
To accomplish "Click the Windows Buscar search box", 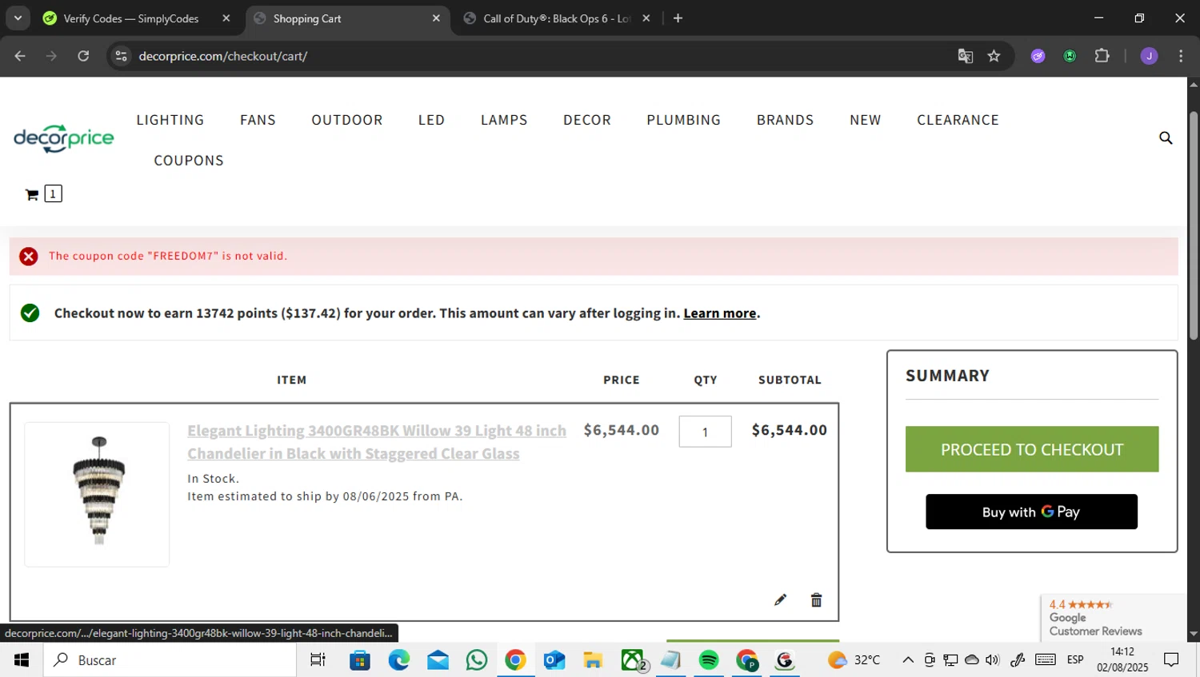I will pos(170,660).
